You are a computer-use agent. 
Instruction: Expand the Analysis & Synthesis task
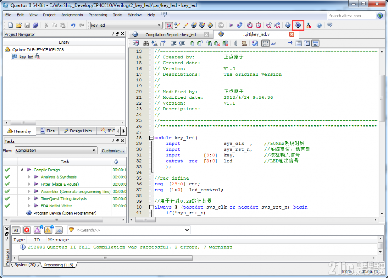(29, 177)
